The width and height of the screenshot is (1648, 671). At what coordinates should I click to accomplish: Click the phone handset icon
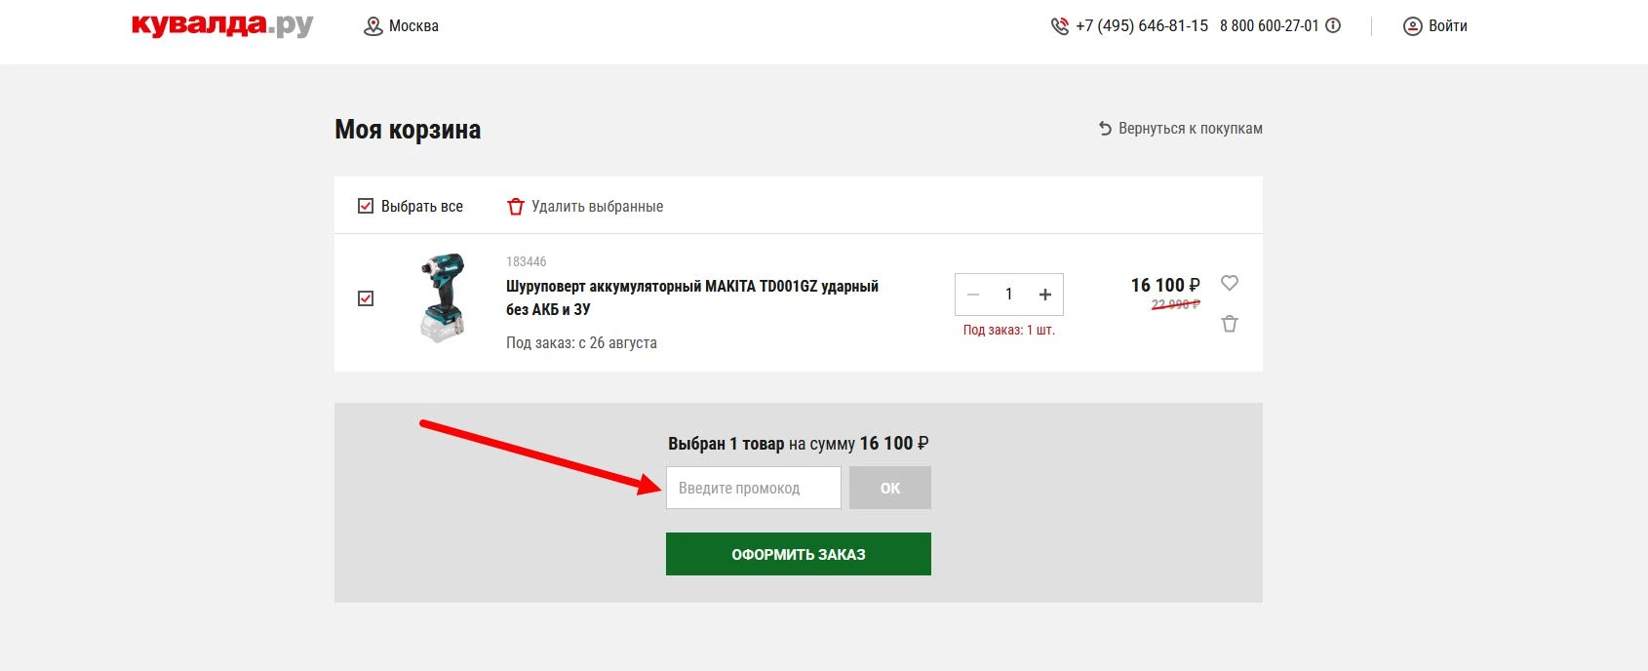click(1059, 26)
